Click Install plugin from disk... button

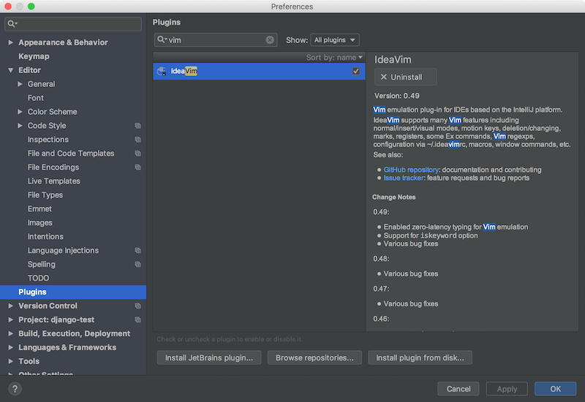tap(420, 358)
